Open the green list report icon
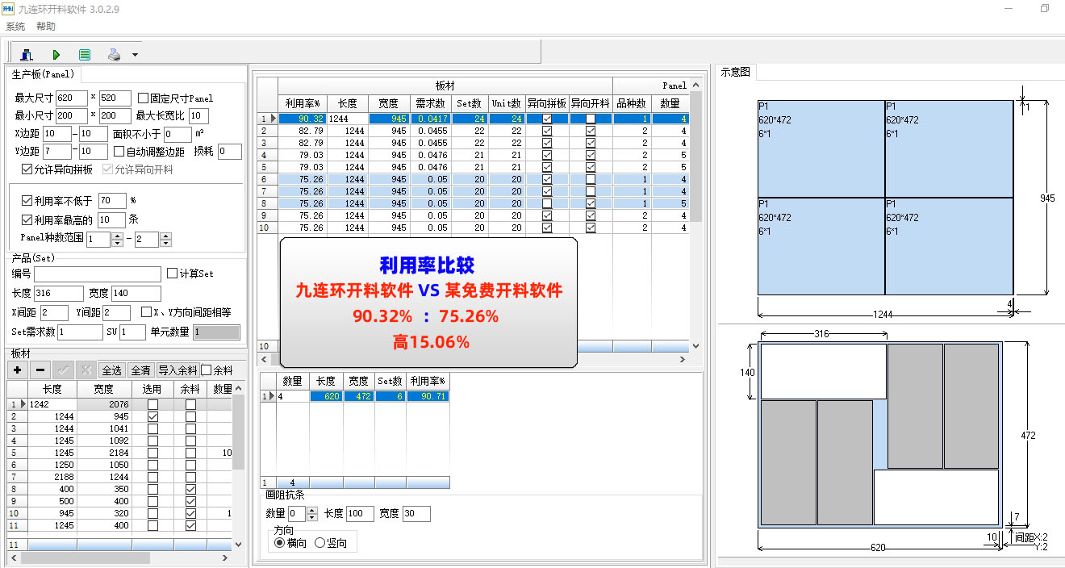 click(85, 55)
